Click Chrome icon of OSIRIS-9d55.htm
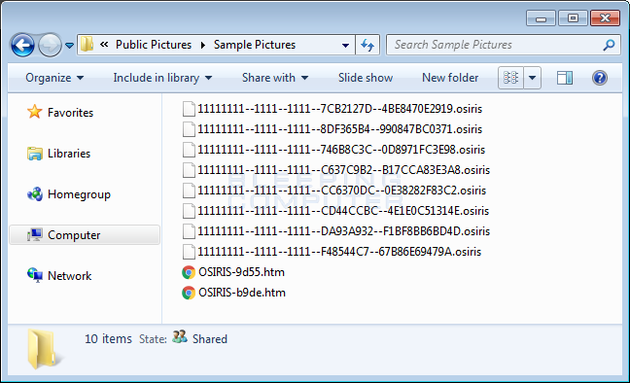Image resolution: width=630 pixels, height=383 pixels. (189, 272)
